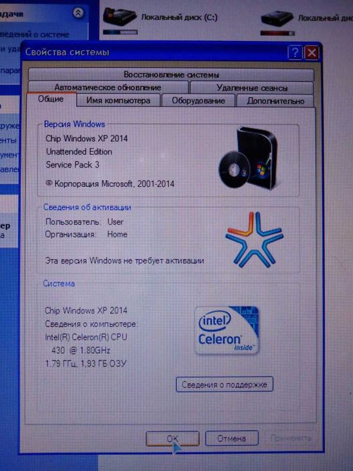Click the 'Service Pack 3' text

(73, 165)
